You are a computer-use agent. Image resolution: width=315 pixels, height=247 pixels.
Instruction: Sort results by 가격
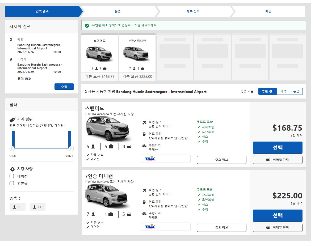tap(283, 91)
